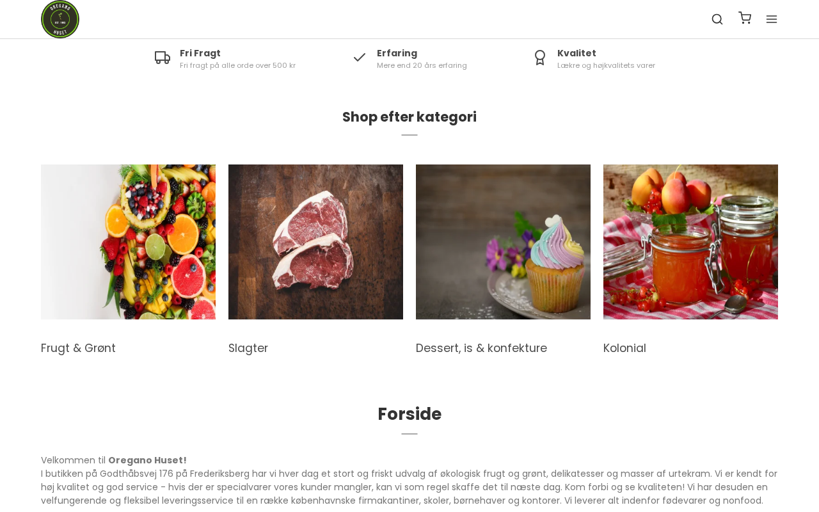Open the cupcake dessert category image
Viewport: 819px width, 512px height.
point(503,242)
